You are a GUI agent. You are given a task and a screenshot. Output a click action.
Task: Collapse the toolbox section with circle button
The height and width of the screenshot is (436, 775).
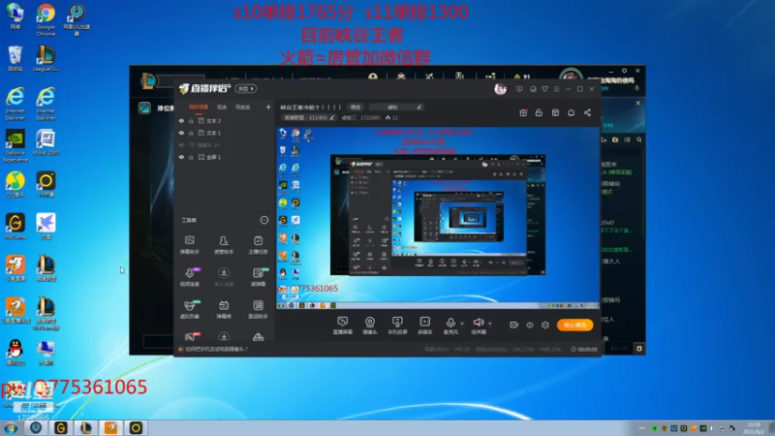[263, 220]
